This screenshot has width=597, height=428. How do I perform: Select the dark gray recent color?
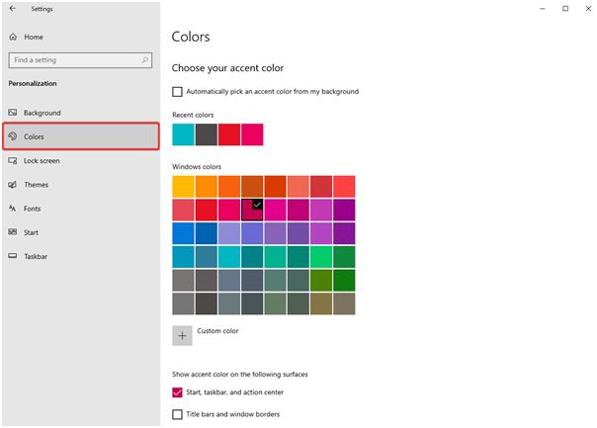[206, 134]
